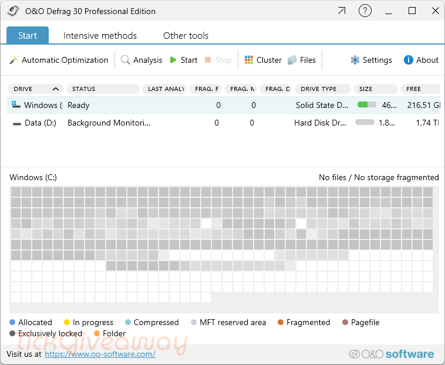Click the Automatic Optimization wand icon
Image resolution: width=445 pixels, height=365 pixels.
tap(14, 60)
